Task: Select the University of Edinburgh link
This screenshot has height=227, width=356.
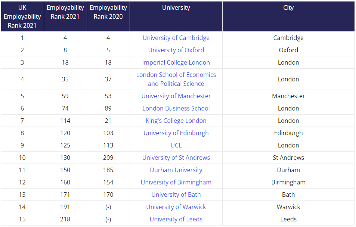Action: 176,133
